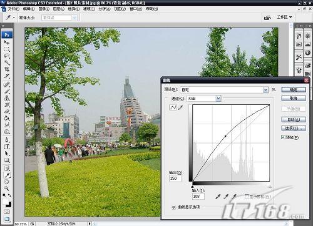Swap foreground and background colors
This screenshot has width=313, height=226.
pos(9,195)
